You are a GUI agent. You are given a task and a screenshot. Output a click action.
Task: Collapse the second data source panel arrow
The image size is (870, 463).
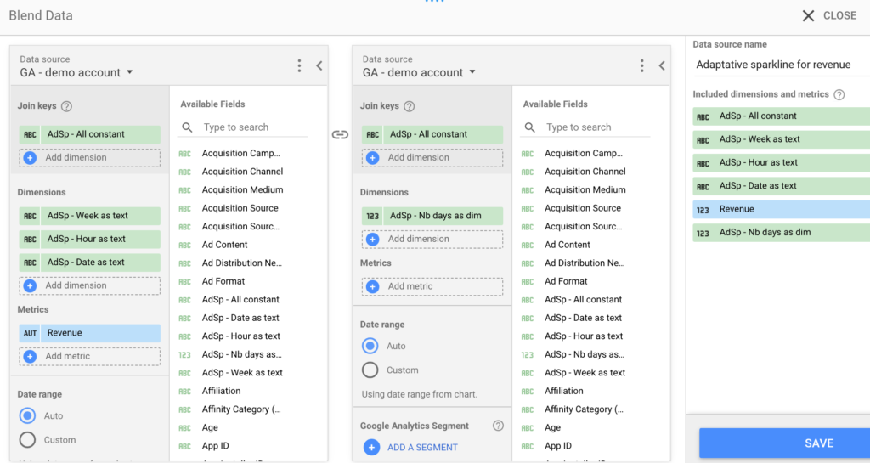pos(662,66)
